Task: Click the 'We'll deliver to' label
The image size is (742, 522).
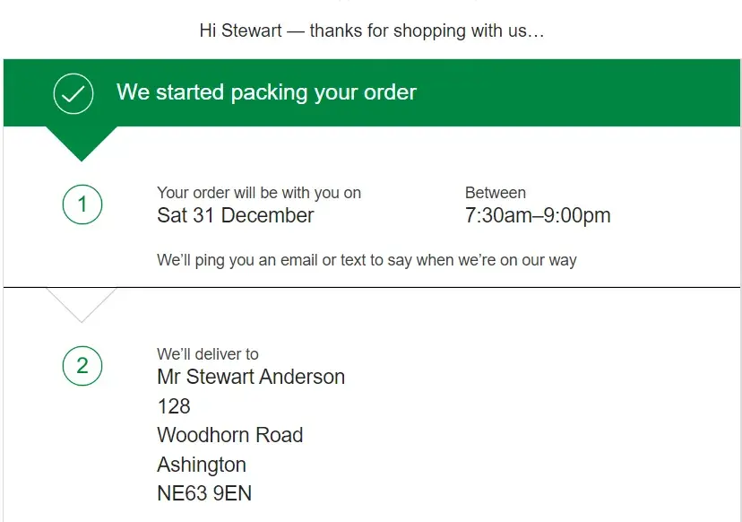Action: coord(208,354)
